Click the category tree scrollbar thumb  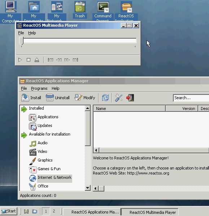pos(88,128)
